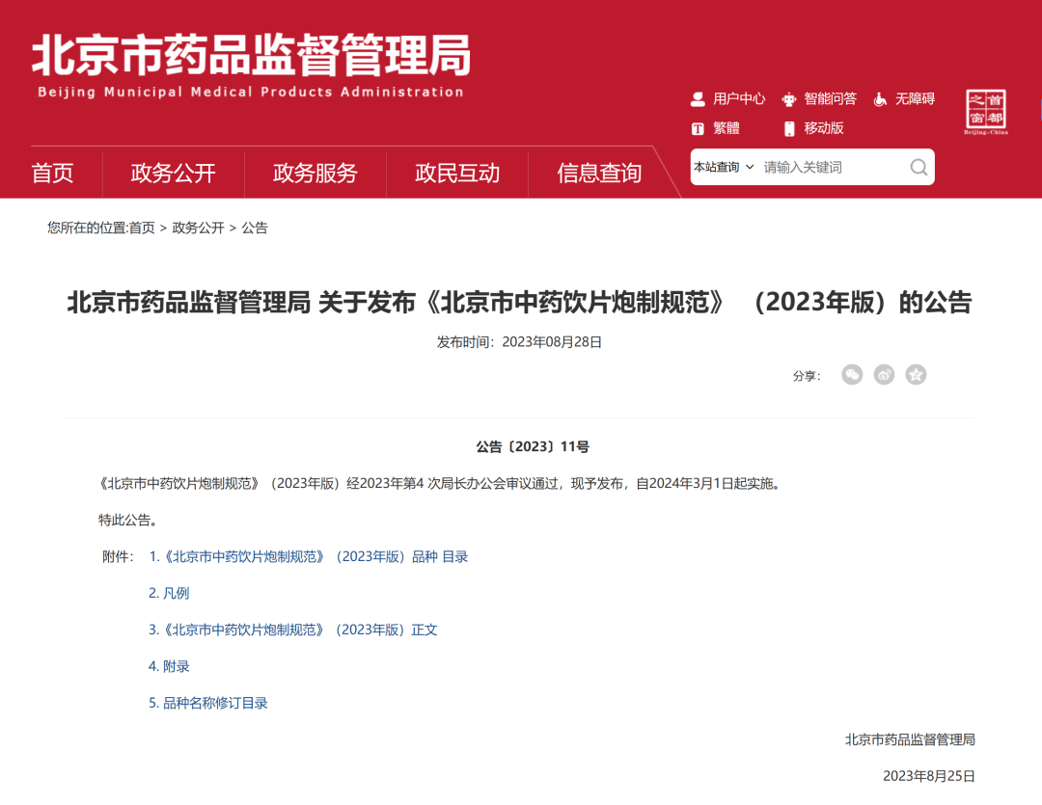Viewport: 1042px width, 805px height.
Task: Open the 政务公开 navigation tab
Action: (173, 173)
